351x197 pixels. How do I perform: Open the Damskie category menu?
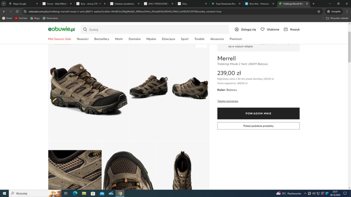[134, 39]
